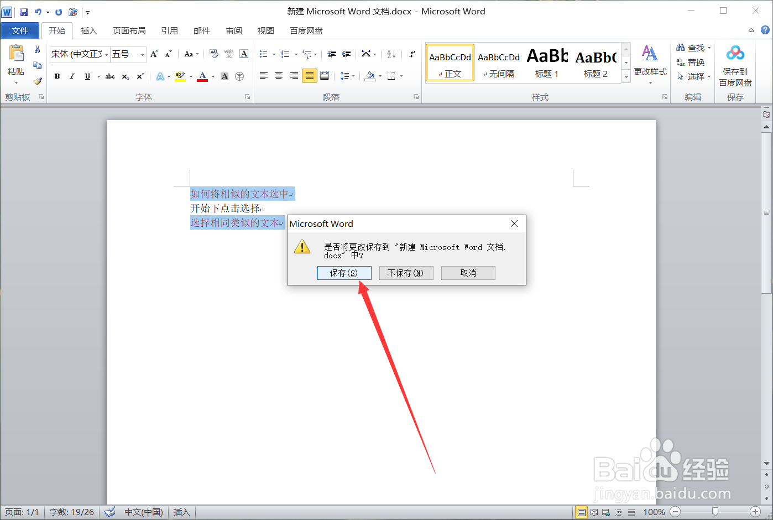Click the zoom slider handle

pos(715,512)
